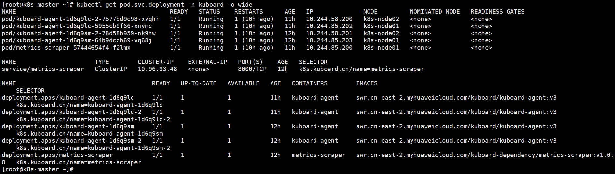Click the ClusterIP service type value
The image size is (615, 174).
[x=111, y=69]
